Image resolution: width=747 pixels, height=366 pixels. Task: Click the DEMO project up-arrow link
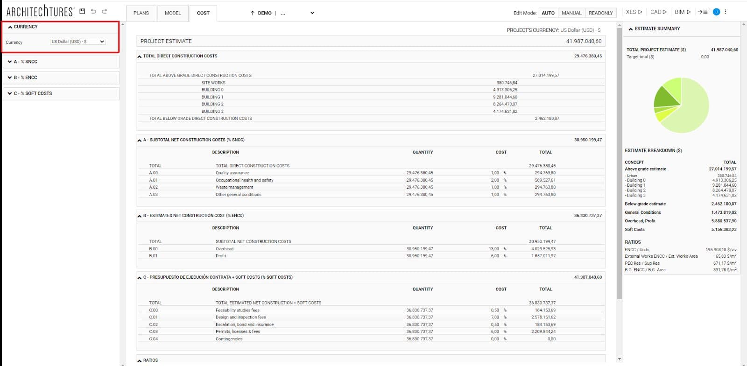click(261, 13)
